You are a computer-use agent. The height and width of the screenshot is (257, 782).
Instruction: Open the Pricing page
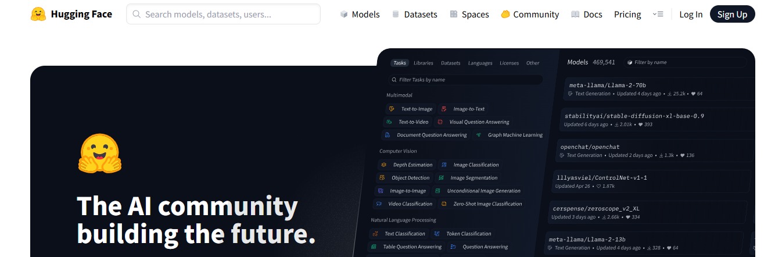pyautogui.click(x=627, y=15)
